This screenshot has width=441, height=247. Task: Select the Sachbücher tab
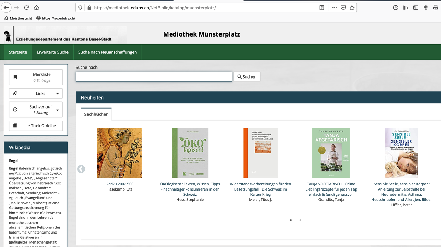pyautogui.click(x=96, y=114)
